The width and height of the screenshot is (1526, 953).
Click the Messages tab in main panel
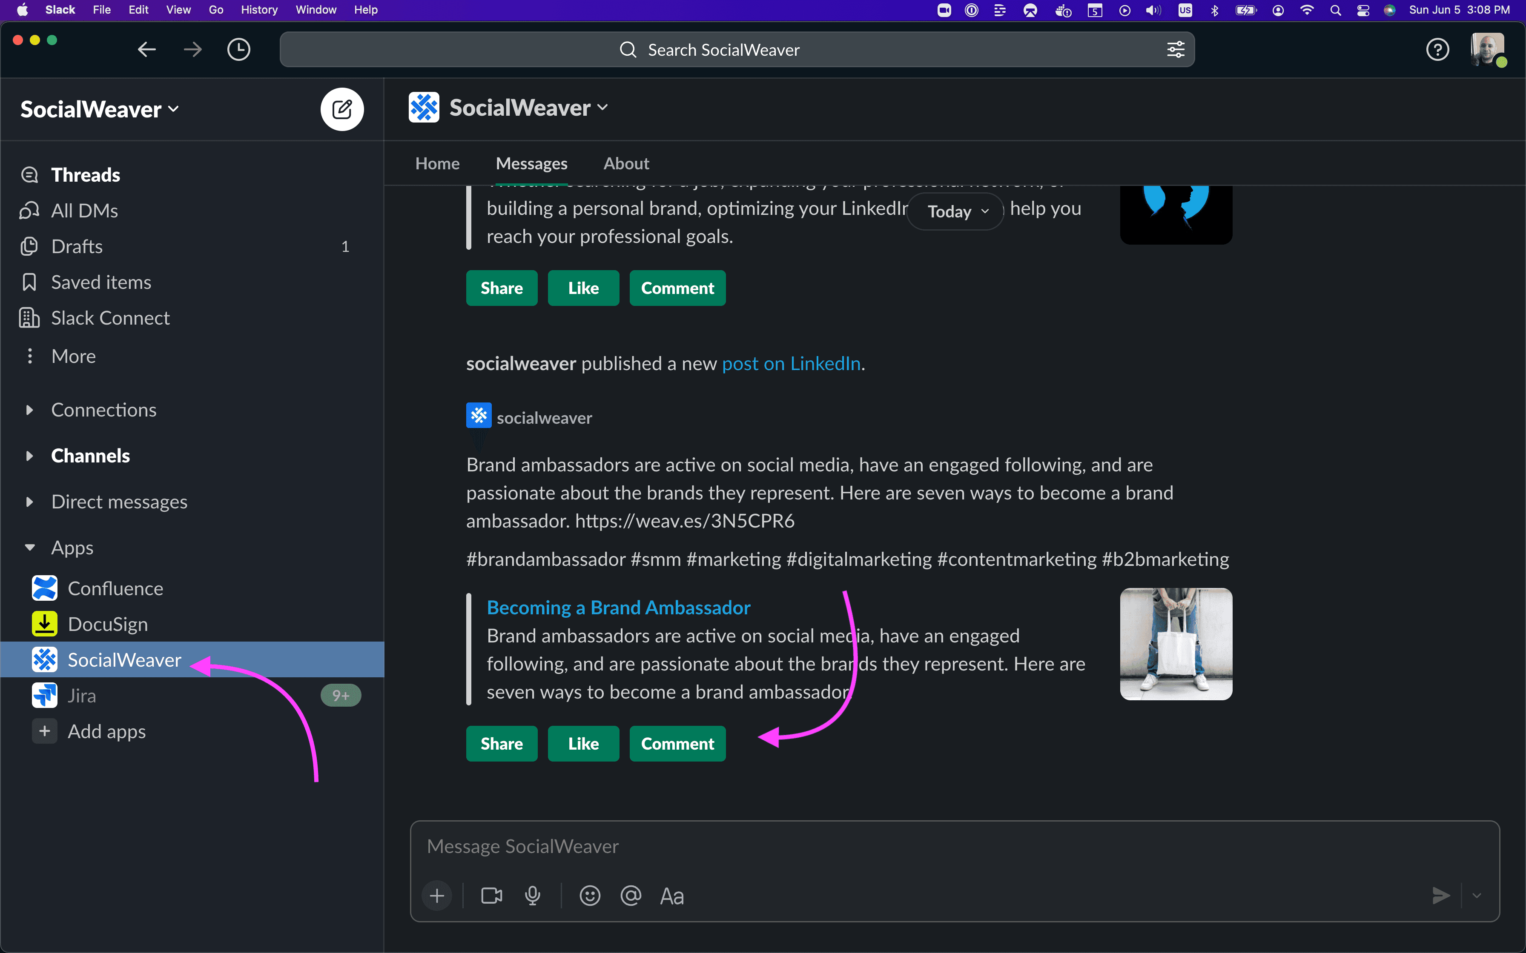(x=532, y=163)
